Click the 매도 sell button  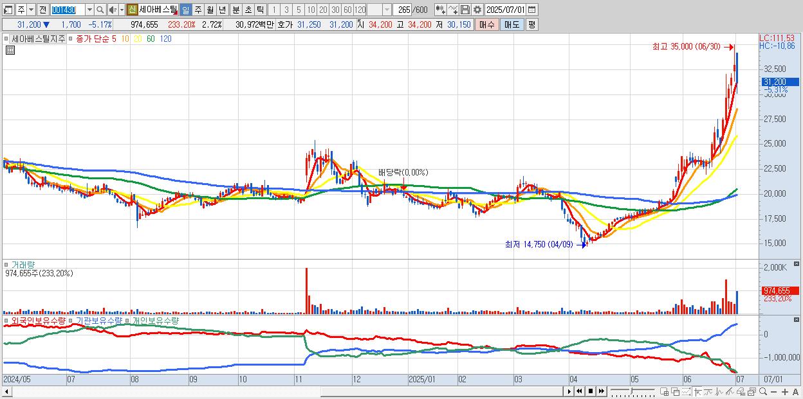(512, 24)
